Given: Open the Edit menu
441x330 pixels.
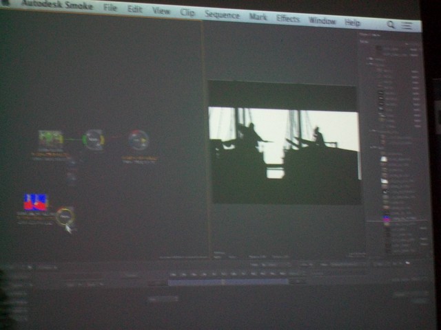Looking at the screenshot, I should 134,10.
